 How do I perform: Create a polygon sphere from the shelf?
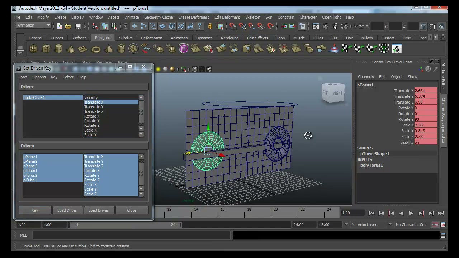(33, 48)
